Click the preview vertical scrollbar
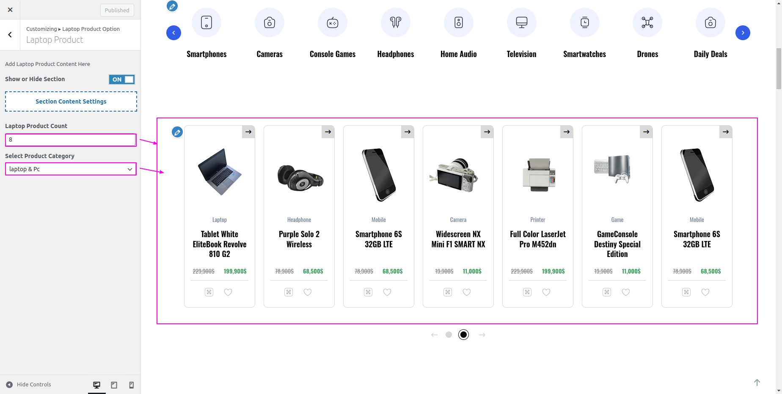Image resolution: width=782 pixels, height=394 pixels. click(779, 68)
